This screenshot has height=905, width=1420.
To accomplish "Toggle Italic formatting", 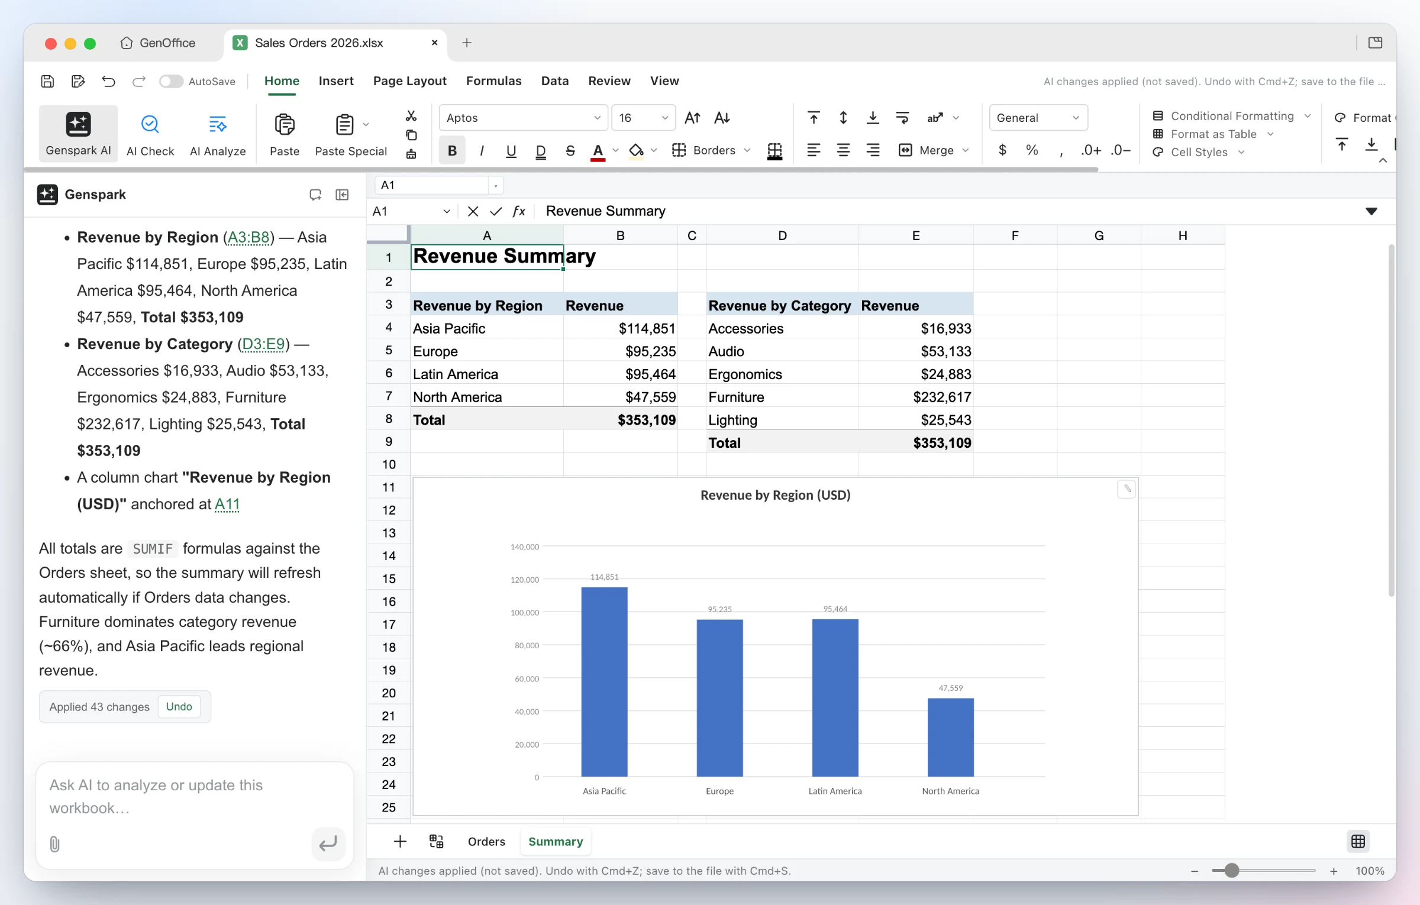I will point(482,150).
